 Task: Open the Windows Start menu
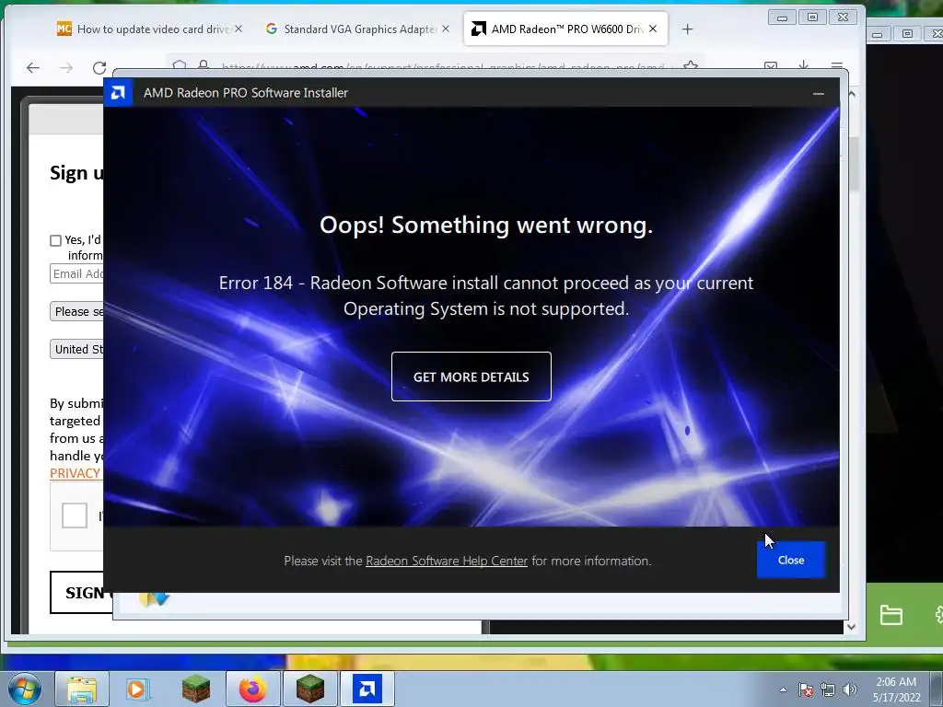(x=25, y=689)
